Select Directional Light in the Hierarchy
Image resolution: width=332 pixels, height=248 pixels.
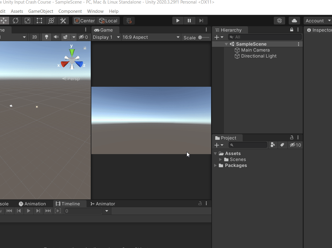click(259, 56)
